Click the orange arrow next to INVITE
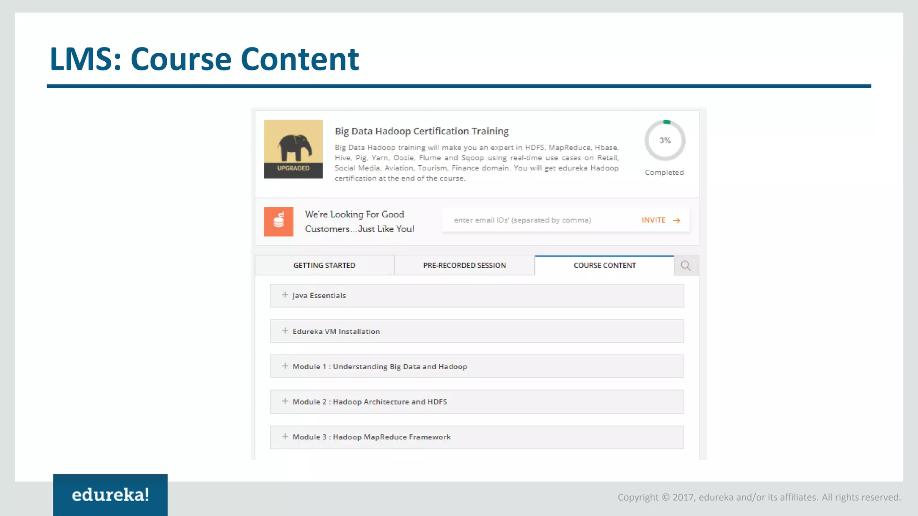Image resolution: width=918 pixels, height=516 pixels. [677, 220]
